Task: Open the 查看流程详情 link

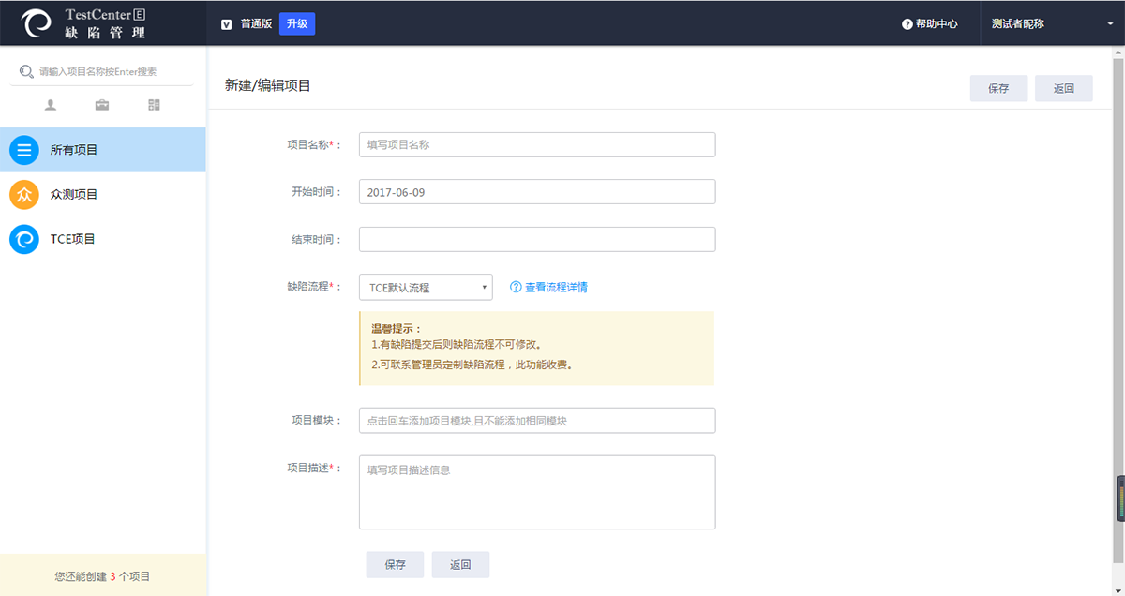Action: [x=549, y=288]
